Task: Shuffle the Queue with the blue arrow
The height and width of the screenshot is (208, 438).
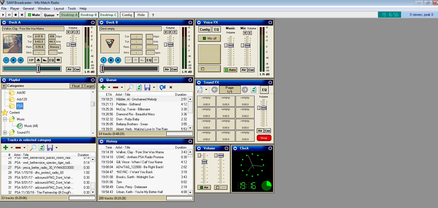Action: point(162,87)
